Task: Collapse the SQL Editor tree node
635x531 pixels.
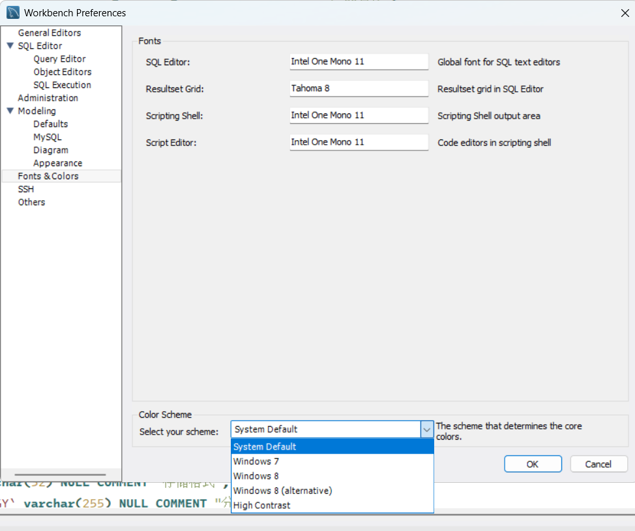Action: click(10, 46)
